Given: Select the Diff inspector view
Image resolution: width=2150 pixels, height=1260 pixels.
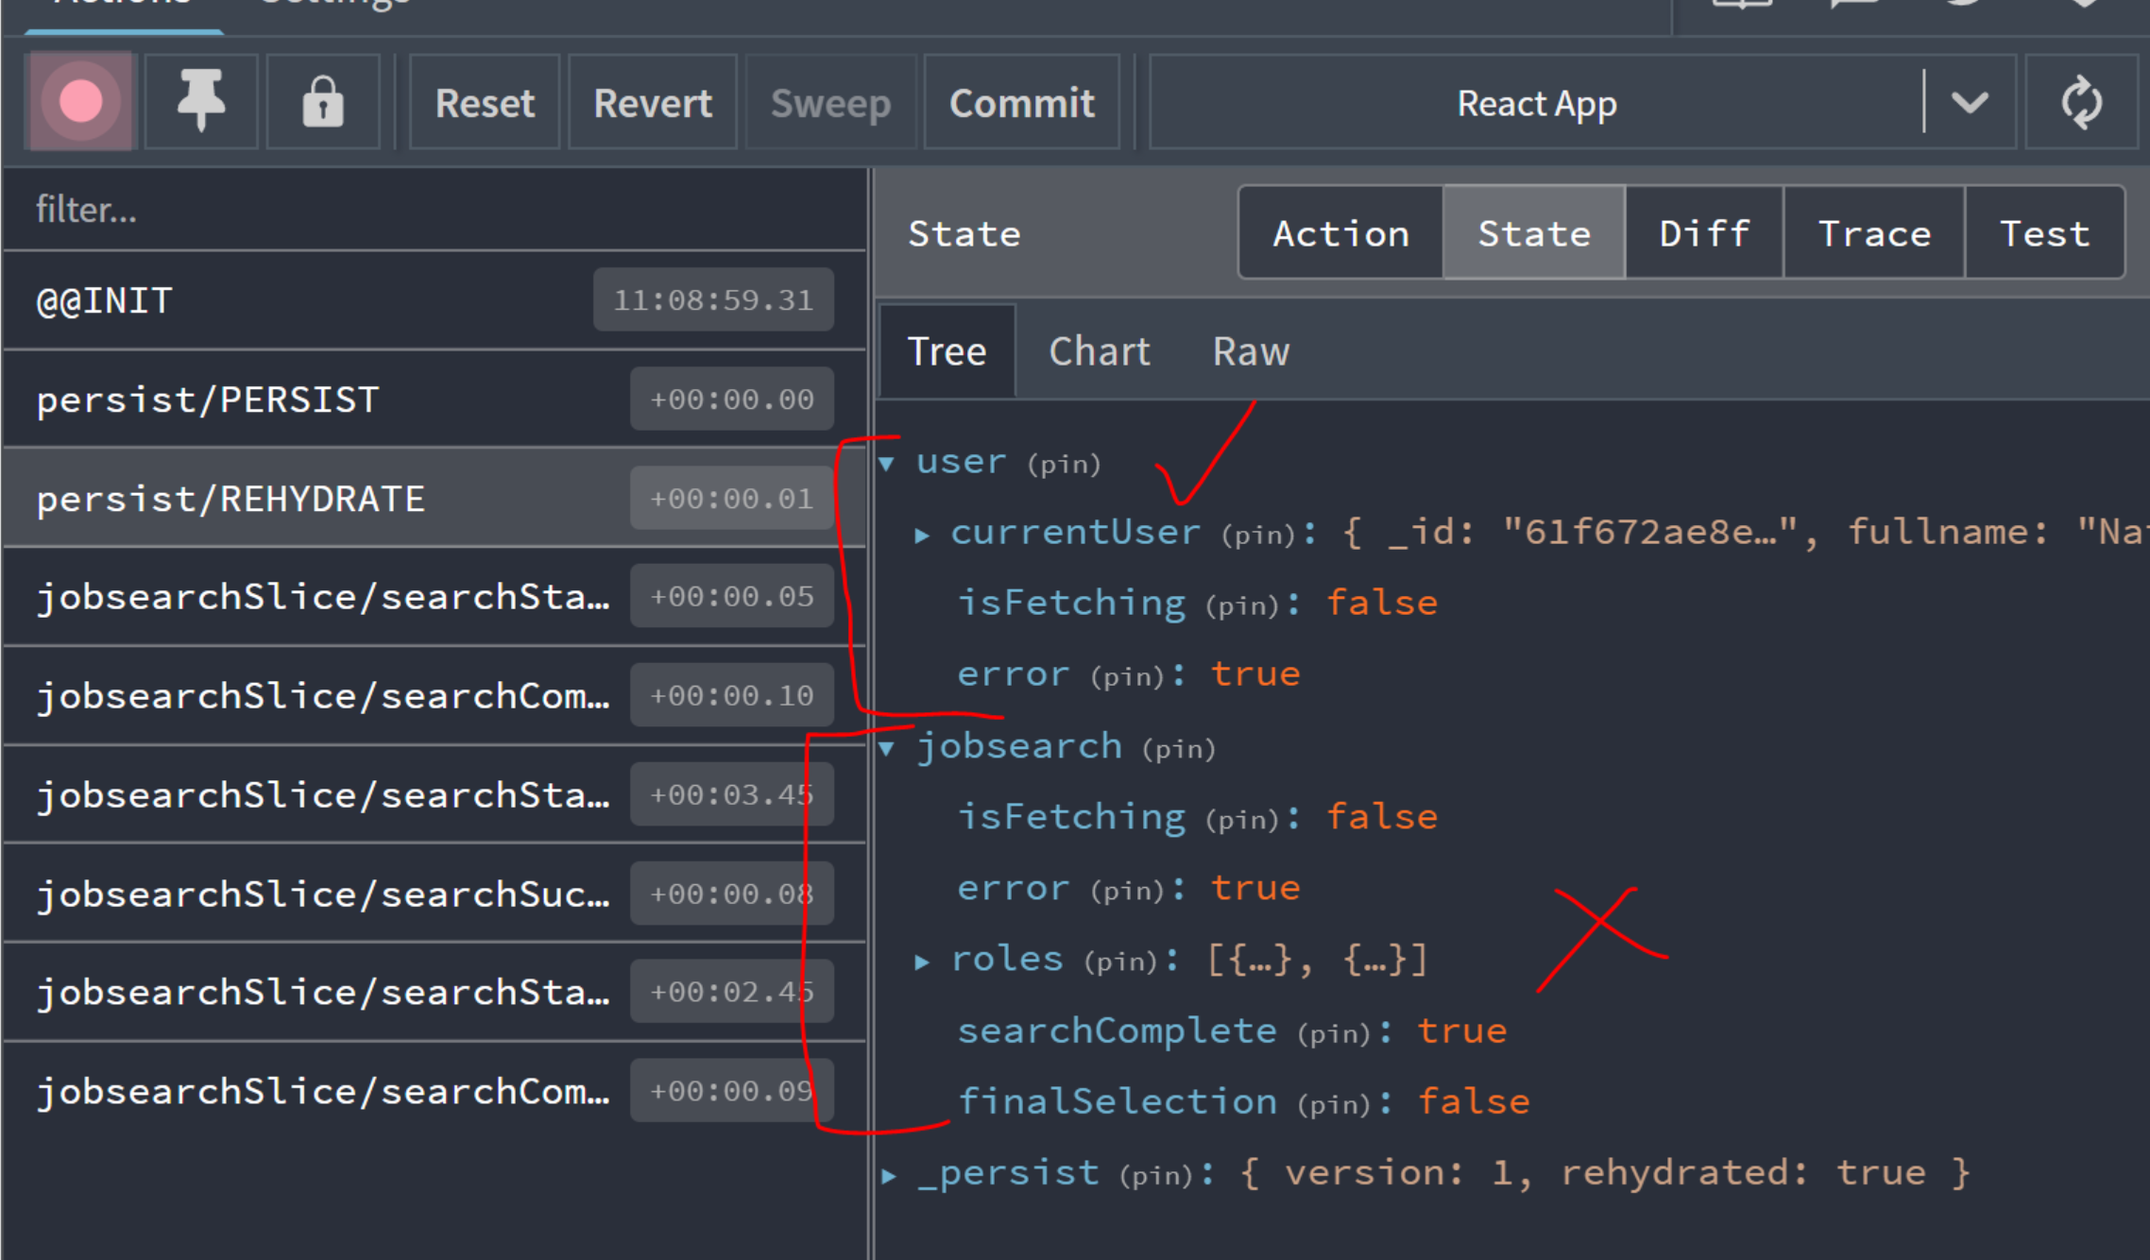Looking at the screenshot, I should click(1704, 233).
